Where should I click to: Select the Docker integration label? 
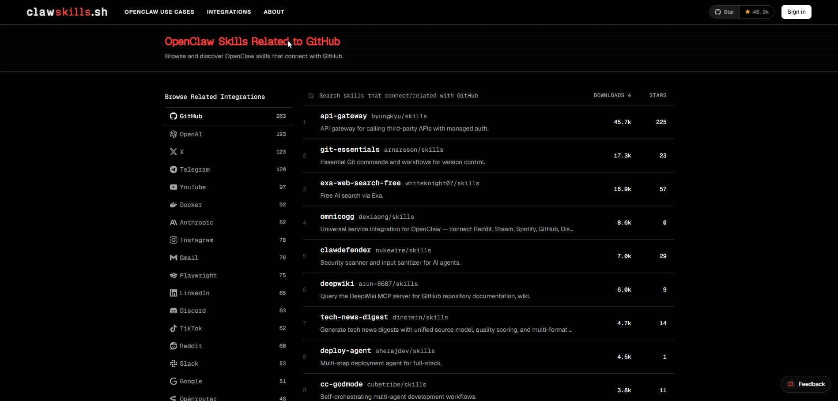[191, 205]
